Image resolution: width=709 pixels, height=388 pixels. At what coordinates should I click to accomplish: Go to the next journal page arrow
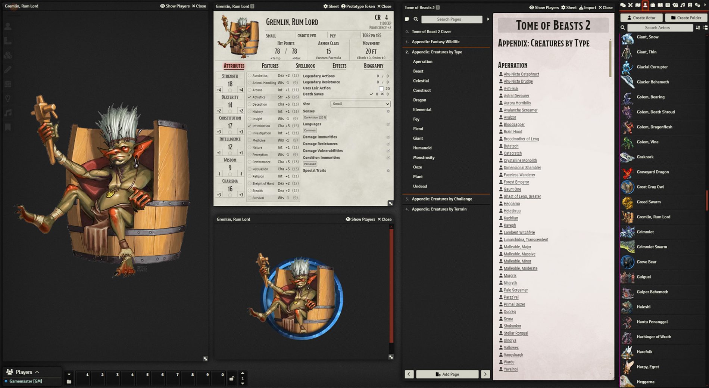coord(485,374)
